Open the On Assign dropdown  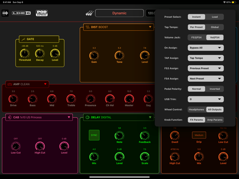tap(206, 48)
